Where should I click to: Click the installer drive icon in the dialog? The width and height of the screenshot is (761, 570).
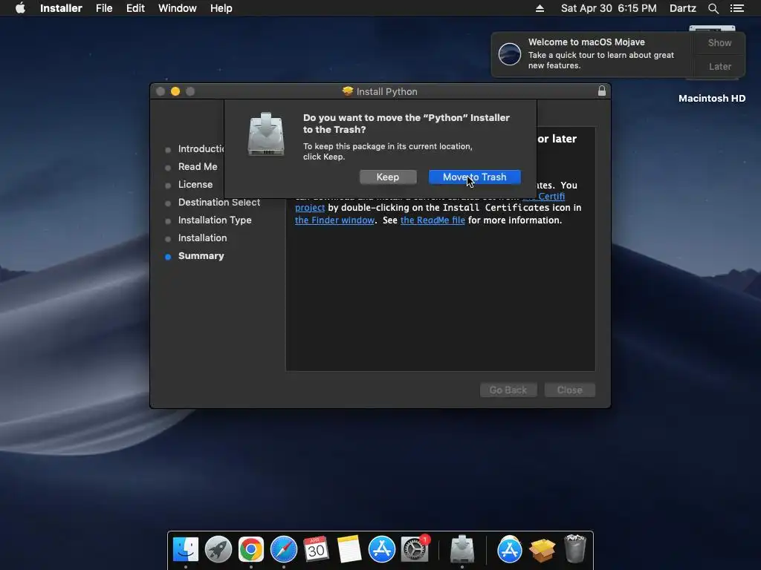click(x=265, y=134)
